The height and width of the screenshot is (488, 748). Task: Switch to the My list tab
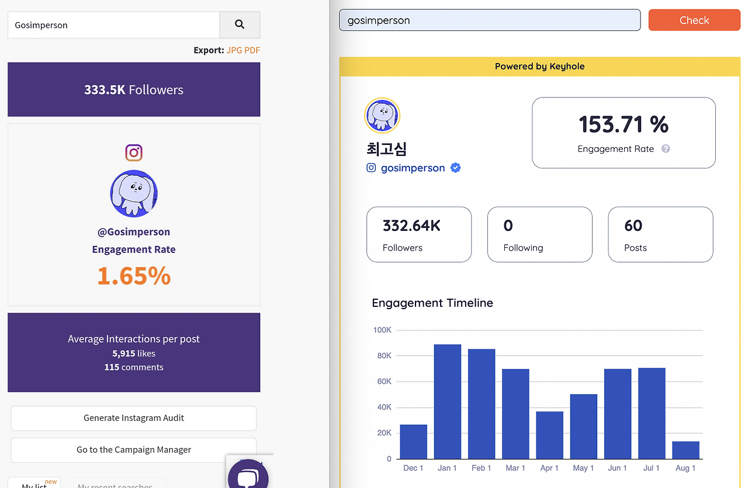pyautogui.click(x=34, y=484)
